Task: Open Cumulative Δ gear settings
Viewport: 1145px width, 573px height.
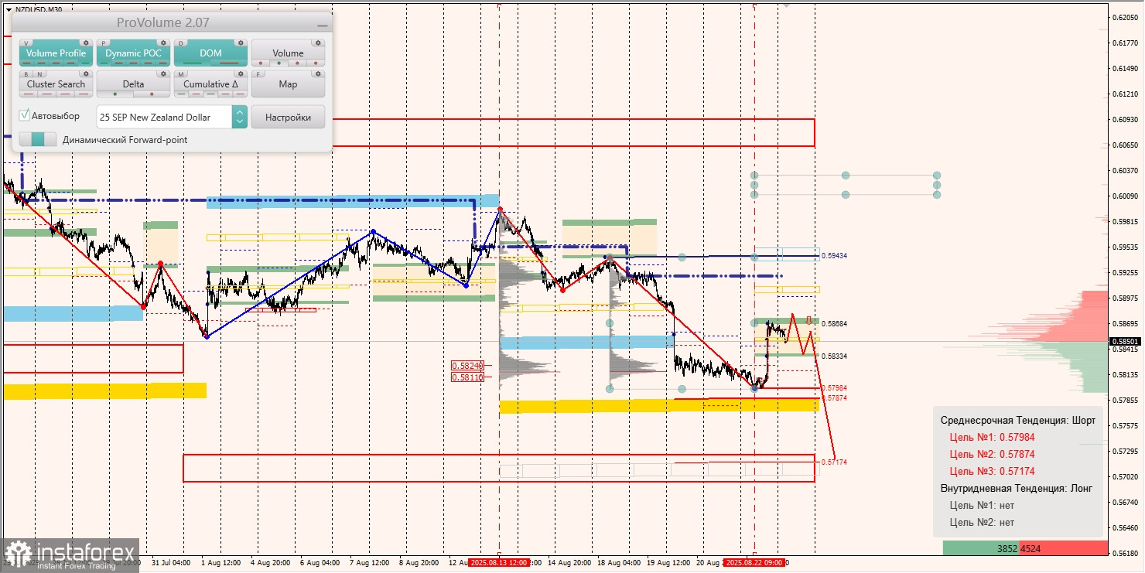Action: point(241,73)
